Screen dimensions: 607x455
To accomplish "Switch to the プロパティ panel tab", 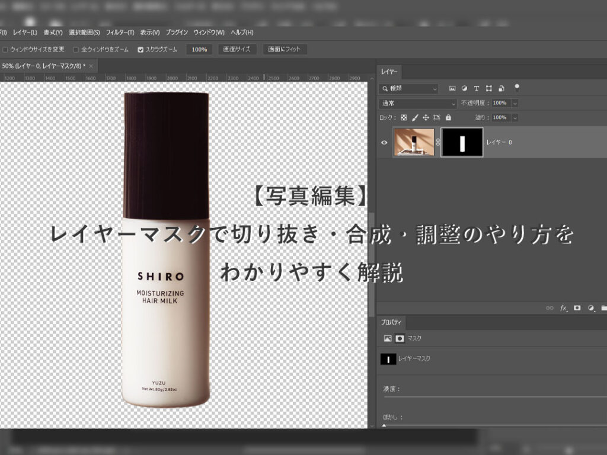I will [x=392, y=323].
